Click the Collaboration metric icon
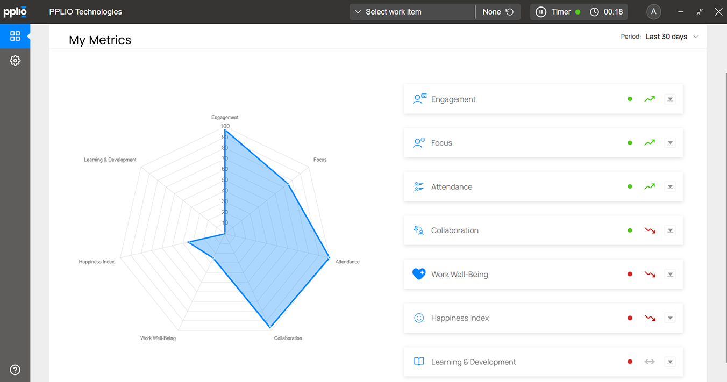This screenshot has width=727, height=382. [x=419, y=230]
